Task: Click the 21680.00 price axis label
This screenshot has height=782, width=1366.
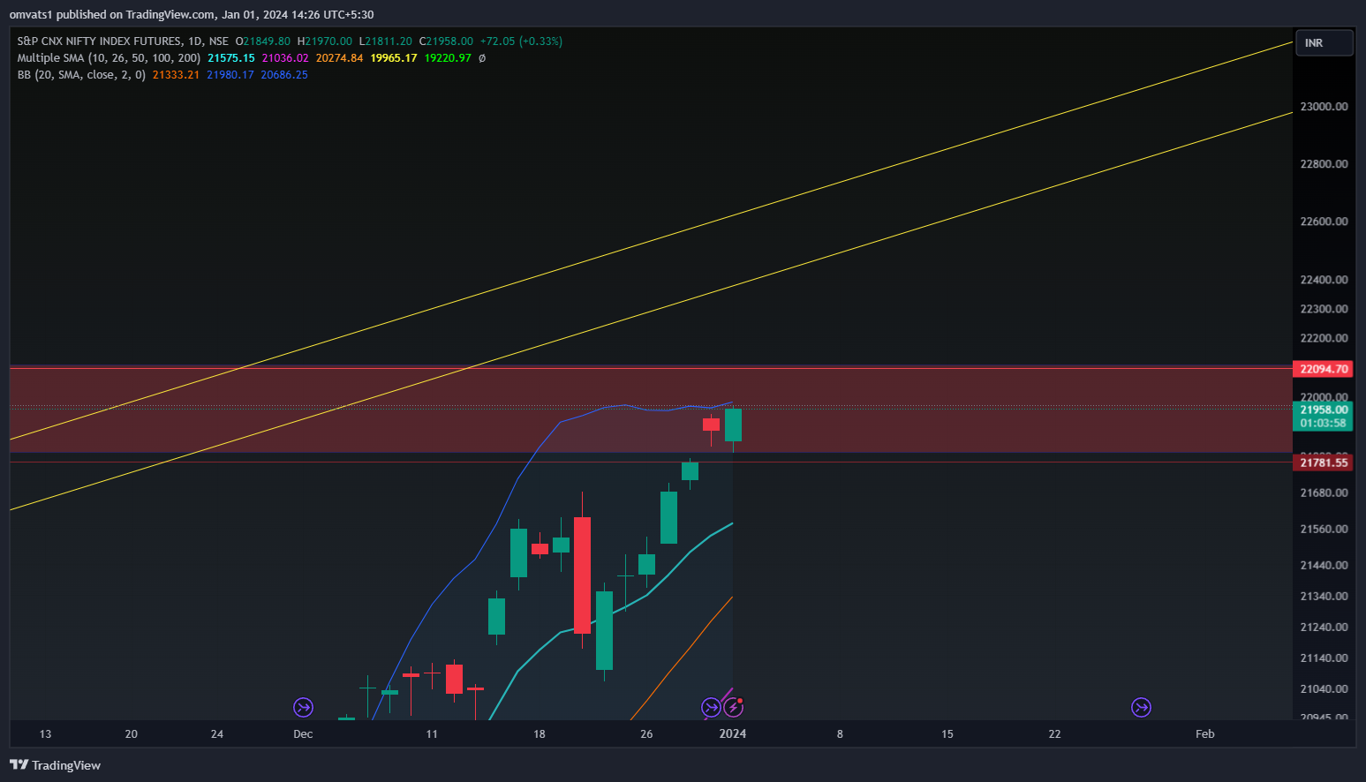Action: click(1324, 493)
